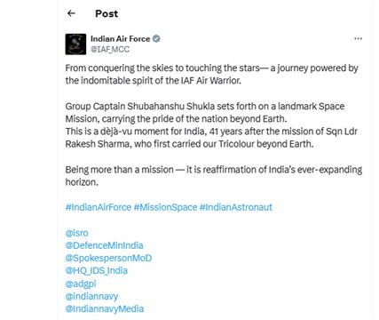The image size is (379, 320).
Task: Visit the @DefenceMinIndia mention
Action: pyautogui.click(x=104, y=245)
